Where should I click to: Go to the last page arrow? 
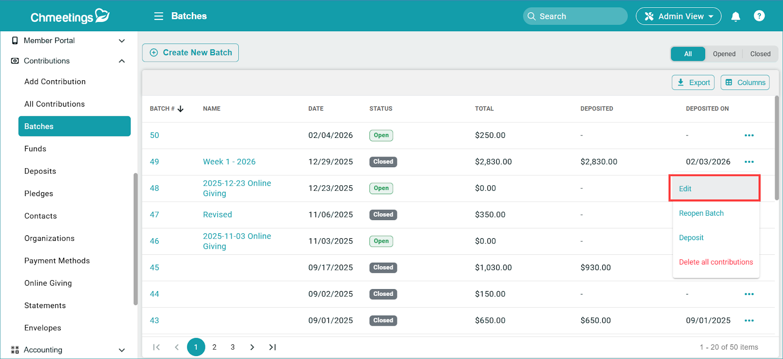pyautogui.click(x=273, y=347)
